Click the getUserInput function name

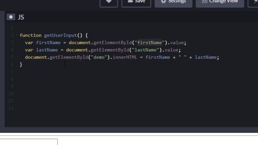click(60, 35)
